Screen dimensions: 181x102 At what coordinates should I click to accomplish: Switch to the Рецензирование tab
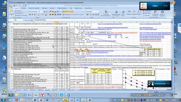[x=62, y=8]
